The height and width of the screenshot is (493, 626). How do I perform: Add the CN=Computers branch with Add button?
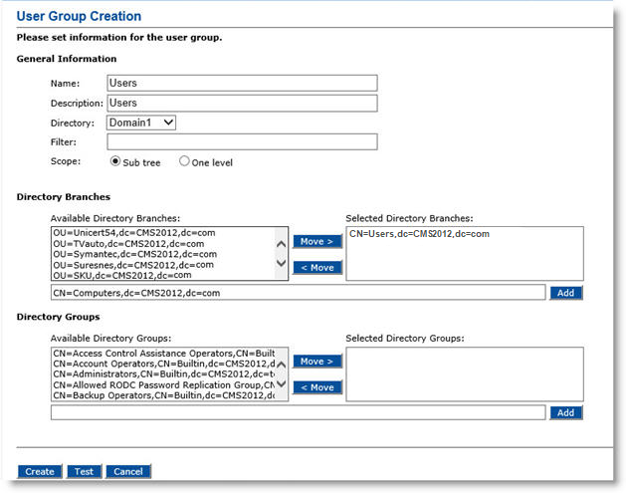pyautogui.click(x=565, y=293)
